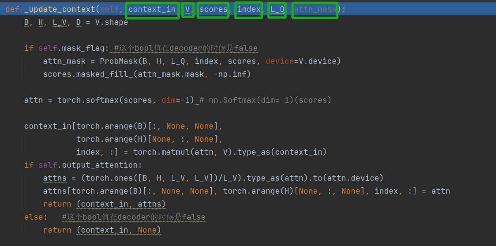Click the context_in parameter in the signature
Screen dimensions: 496x246
(152, 9)
